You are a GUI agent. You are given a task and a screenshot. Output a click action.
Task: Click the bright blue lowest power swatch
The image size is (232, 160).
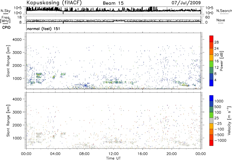pos(211,83)
